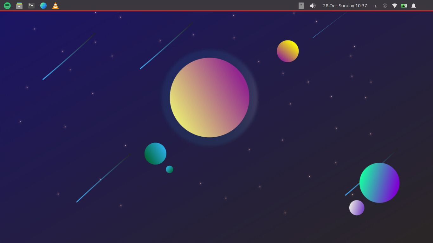Open VLC media player
433x243 pixels.
tap(55, 6)
